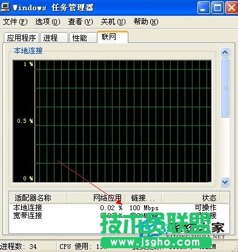Viewport: 238px width, 252px height.
Task: Switch to the 应用程序 tab
Action: coord(21,38)
